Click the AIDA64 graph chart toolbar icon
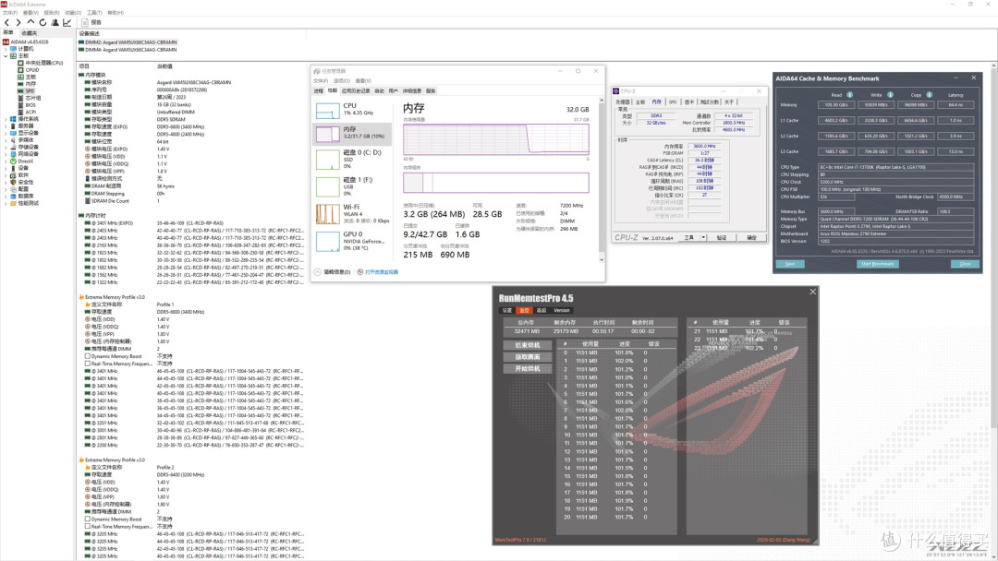 click(x=67, y=22)
